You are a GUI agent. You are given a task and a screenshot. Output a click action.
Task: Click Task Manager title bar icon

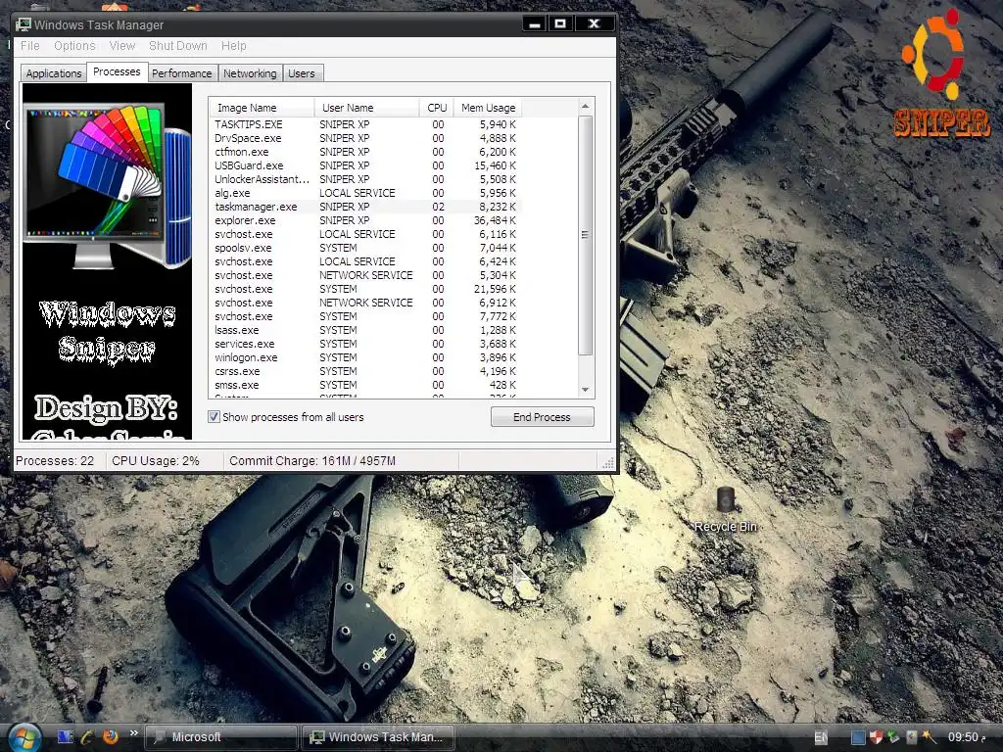[24, 24]
